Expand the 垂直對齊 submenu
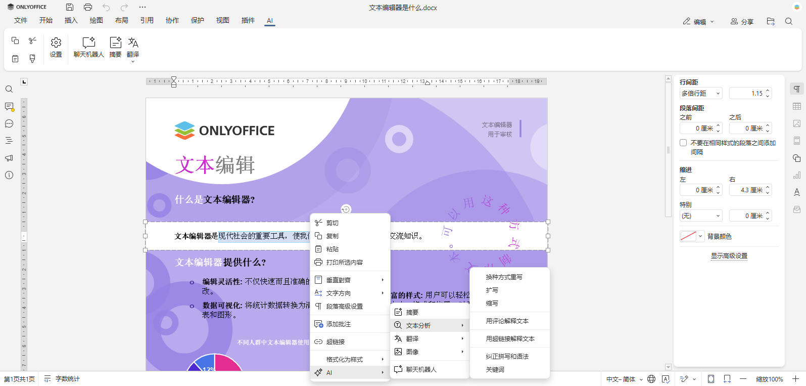Screen dimensions: 806x386 coord(350,280)
